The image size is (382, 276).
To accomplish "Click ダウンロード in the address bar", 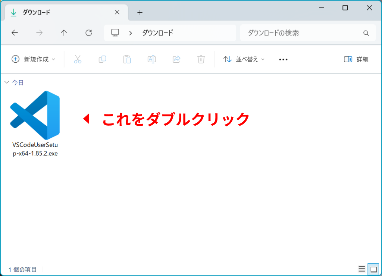I will pyautogui.click(x=158, y=33).
